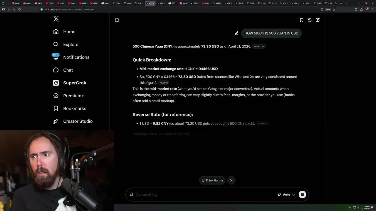Click the Premium+ verified badge icon
The width and height of the screenshot is (376, 211).
point(56,96)
